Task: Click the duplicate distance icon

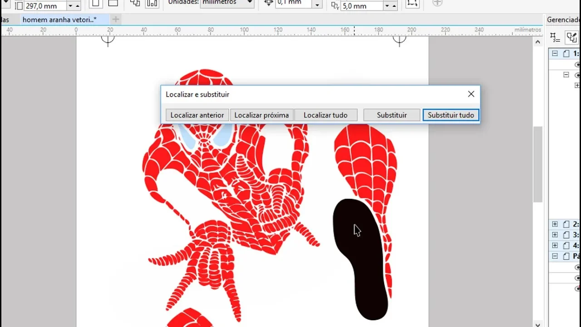Action: coord(335,5)
